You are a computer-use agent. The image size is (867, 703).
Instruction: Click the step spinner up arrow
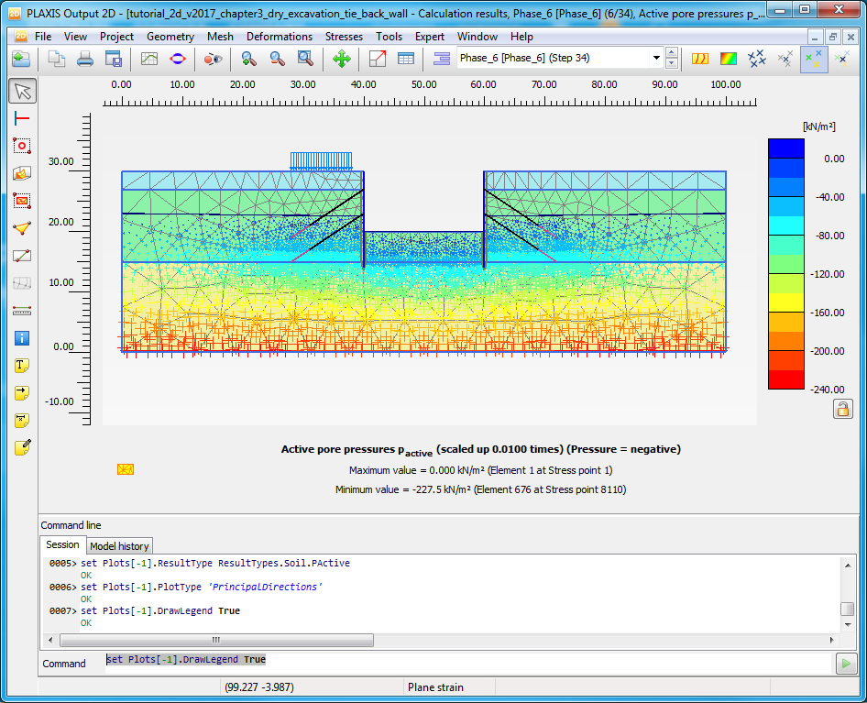pos(673,53)
